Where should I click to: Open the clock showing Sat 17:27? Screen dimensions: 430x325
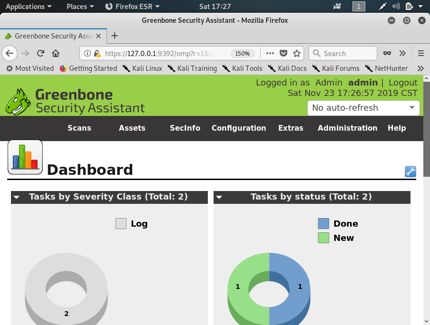click(215, 6)
